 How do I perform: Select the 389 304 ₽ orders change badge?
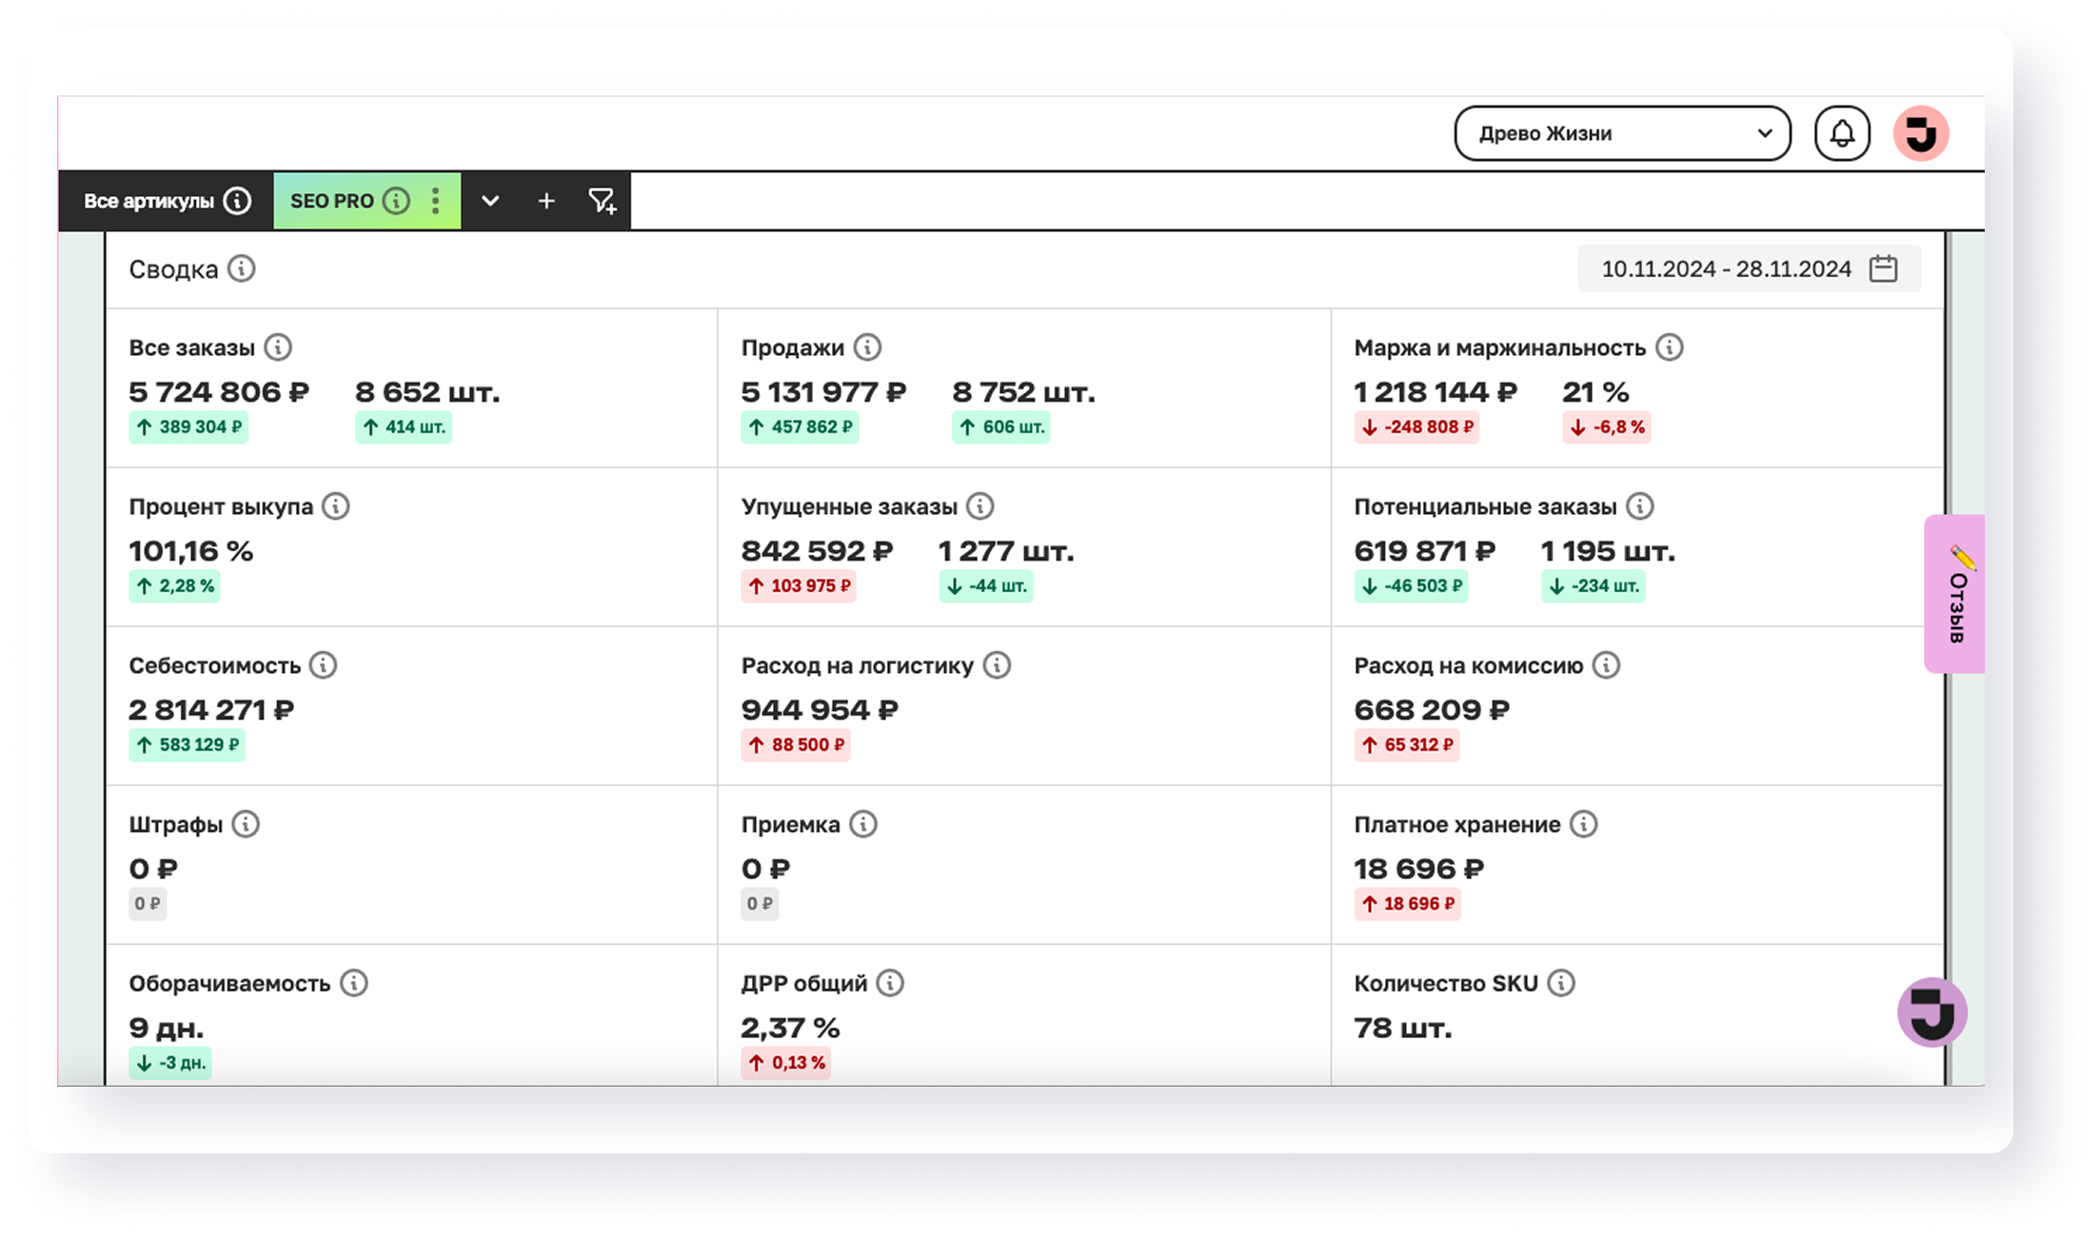[x=188, y=427]
